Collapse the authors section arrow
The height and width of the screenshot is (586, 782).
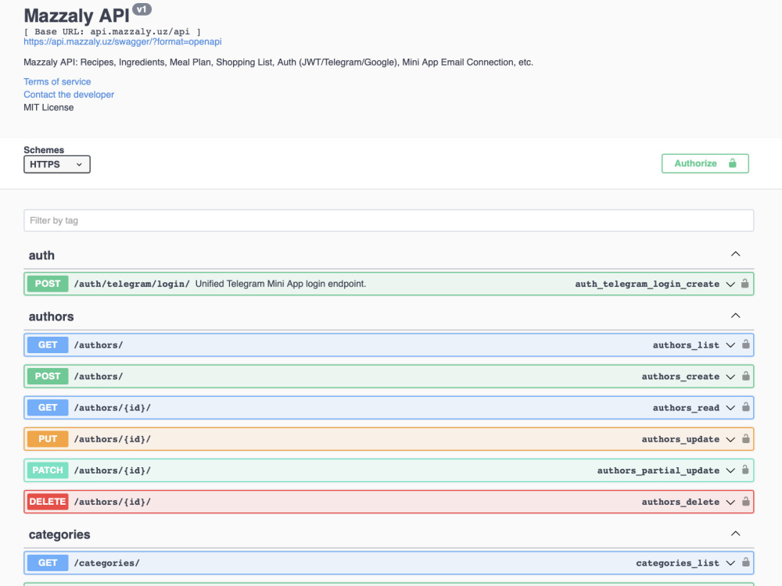(736, 316)
